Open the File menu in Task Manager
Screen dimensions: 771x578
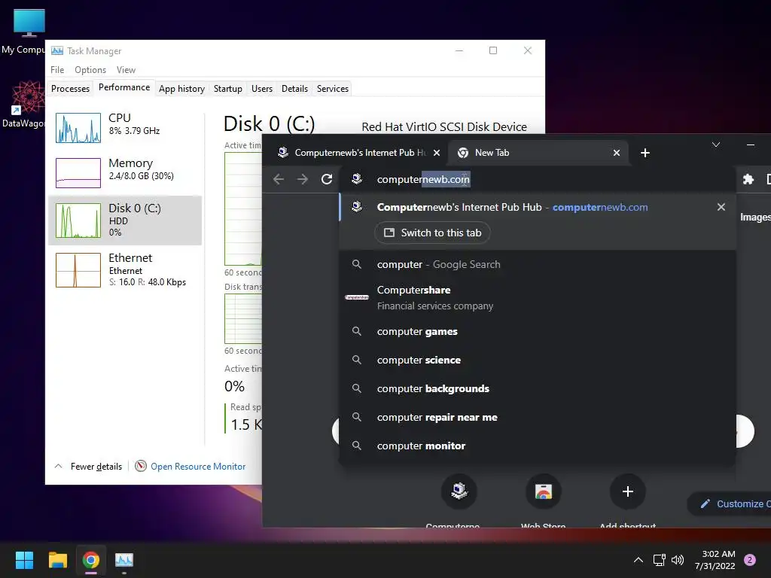pyautogui.click(x=57, y=70)
